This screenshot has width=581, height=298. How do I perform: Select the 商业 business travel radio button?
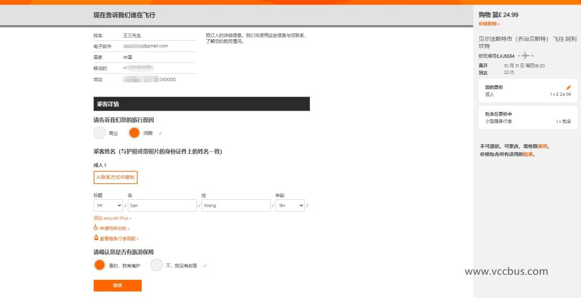pos(100,133)
